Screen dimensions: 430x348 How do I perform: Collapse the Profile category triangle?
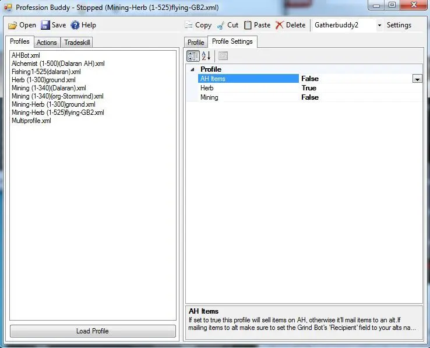[x=192, y=69]
